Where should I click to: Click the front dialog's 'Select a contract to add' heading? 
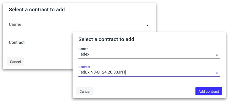(106, 39)
